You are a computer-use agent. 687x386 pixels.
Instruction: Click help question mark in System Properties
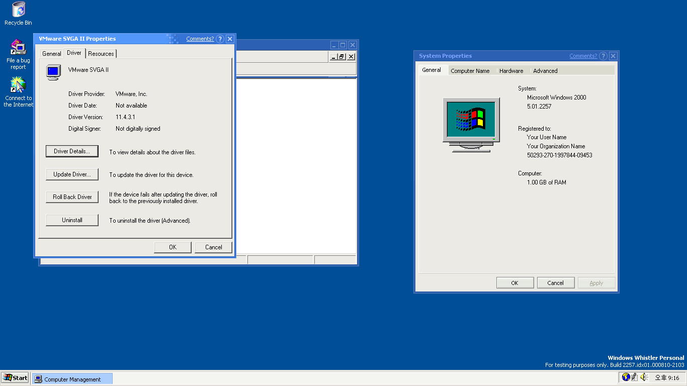(603, 56)
